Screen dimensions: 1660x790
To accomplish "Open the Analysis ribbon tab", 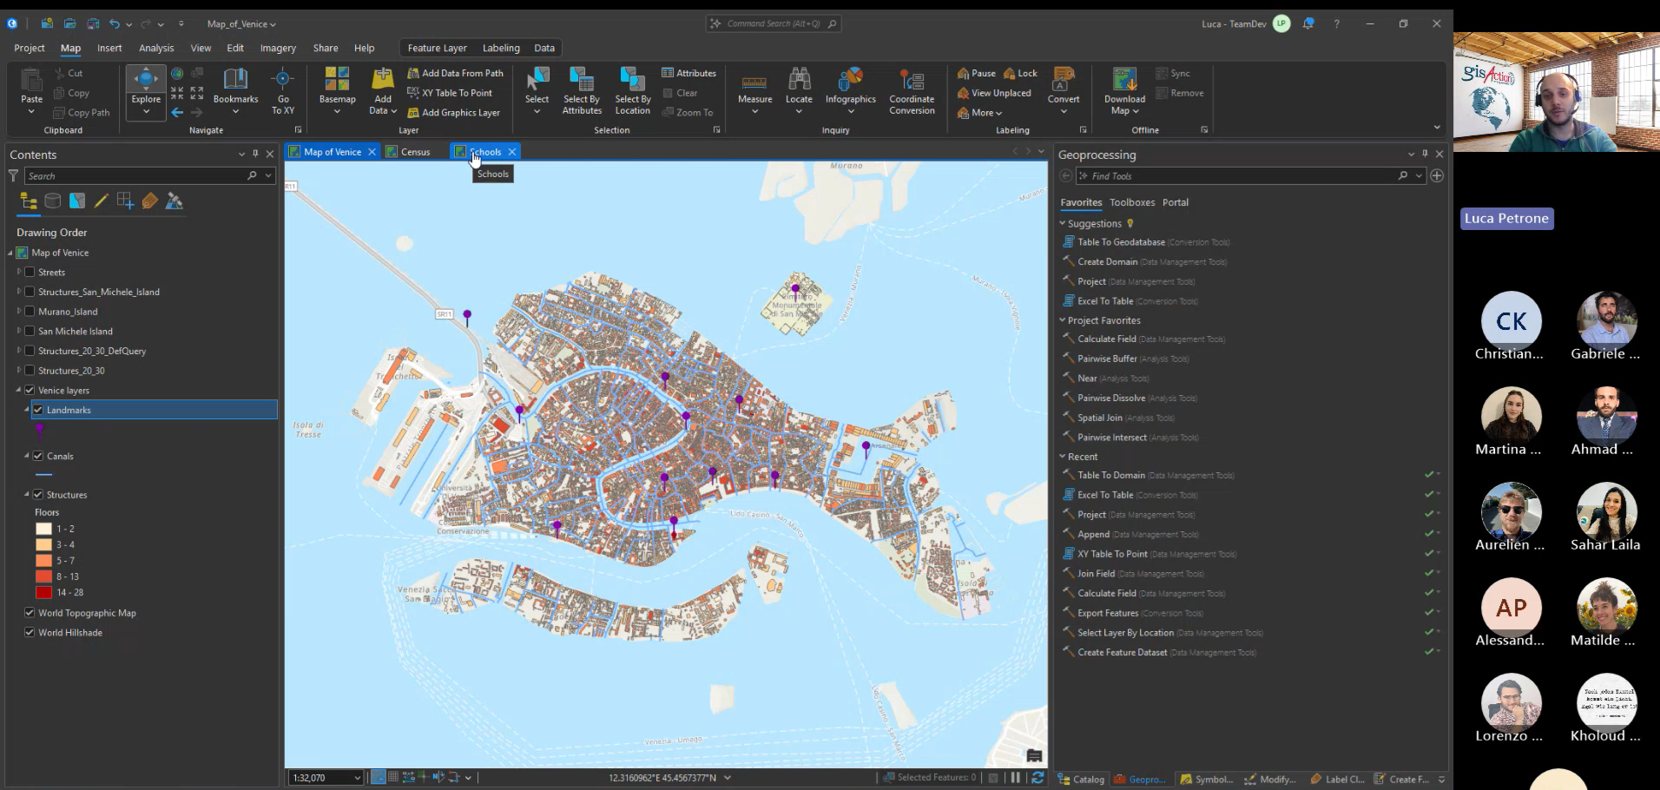I will pos(156,49).
